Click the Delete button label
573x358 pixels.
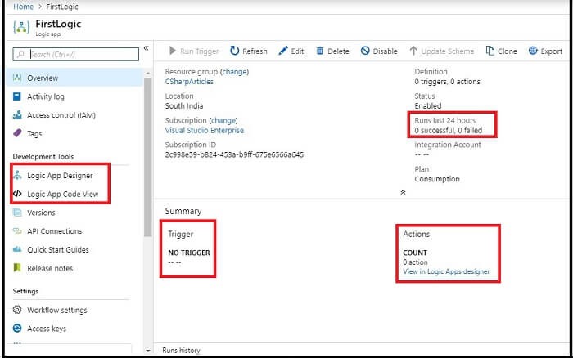(x=338, y=51)
